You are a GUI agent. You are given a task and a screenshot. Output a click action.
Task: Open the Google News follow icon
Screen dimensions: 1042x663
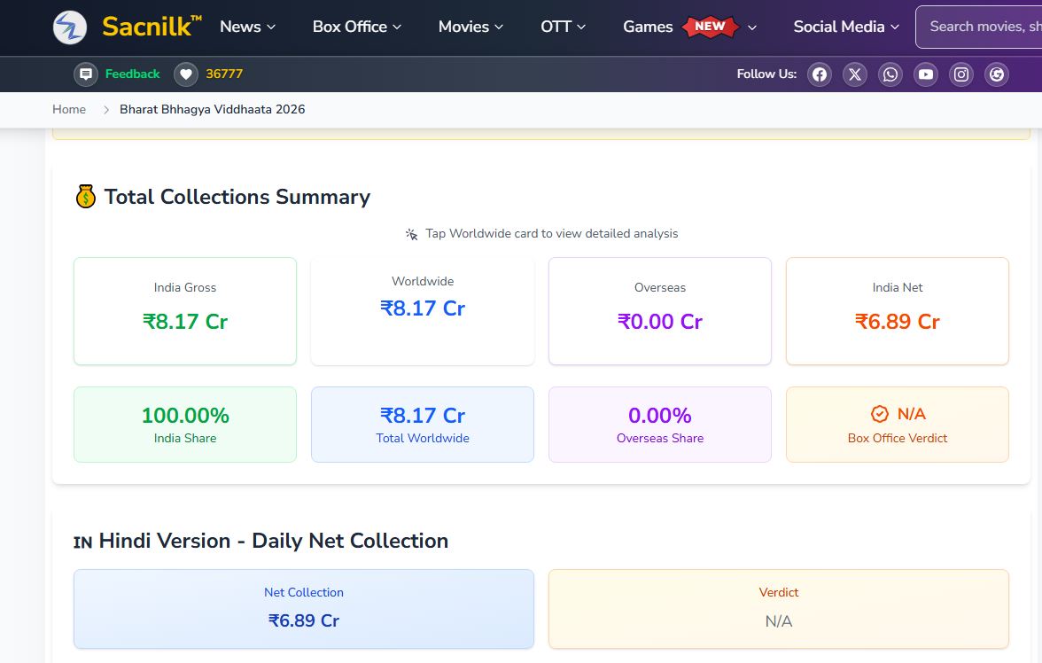[x=997, y=74]
